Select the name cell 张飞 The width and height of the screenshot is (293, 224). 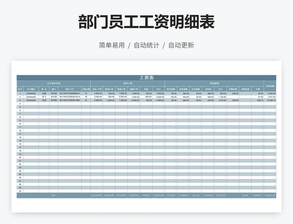(44, 97)
